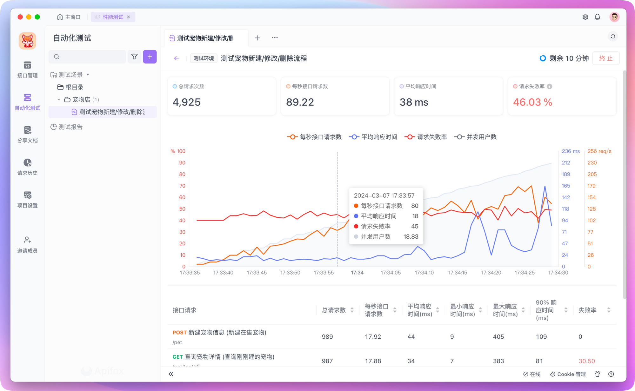Add a new tab with plus icon

coord(257,38)
